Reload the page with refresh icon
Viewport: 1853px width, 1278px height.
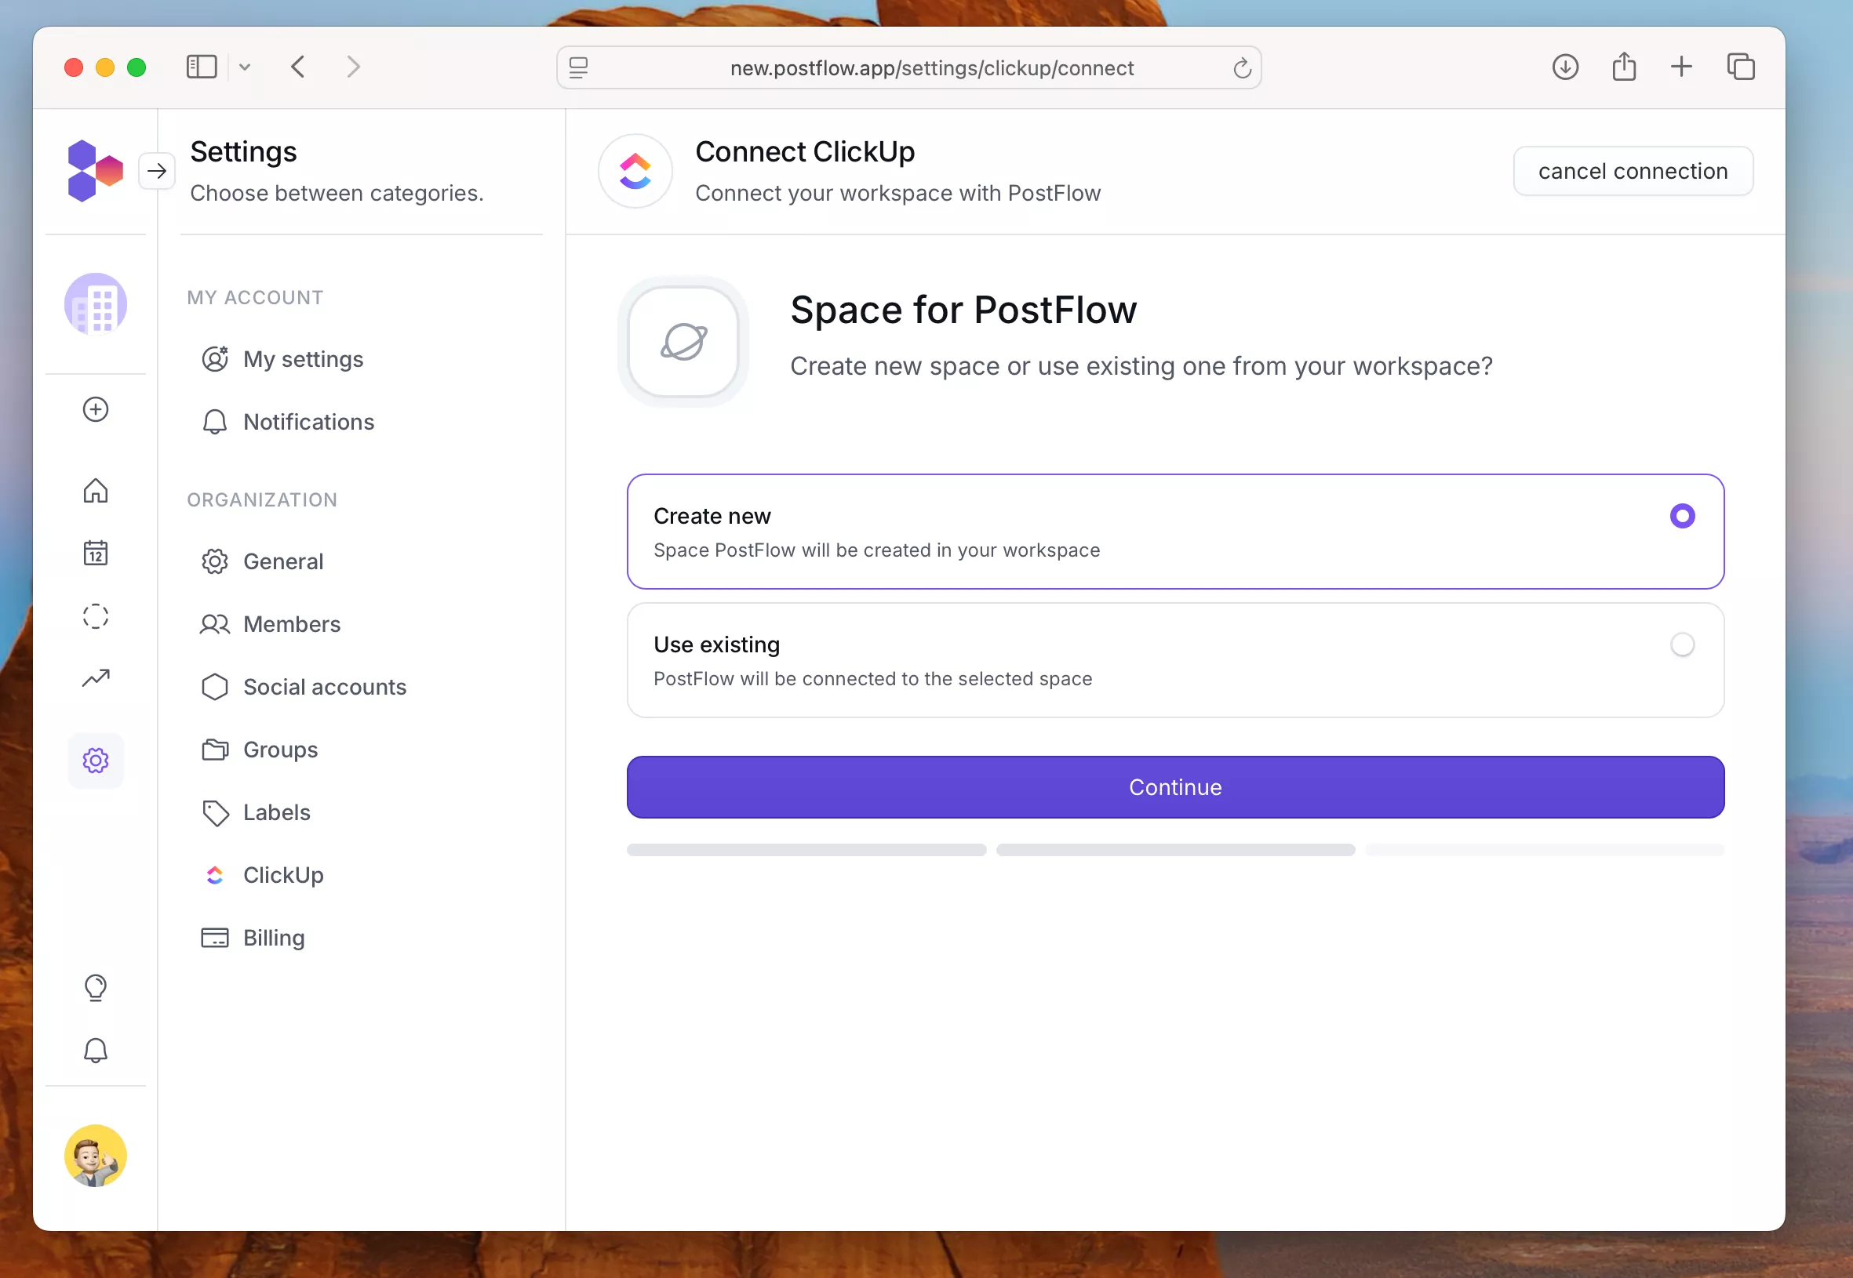1242,68
